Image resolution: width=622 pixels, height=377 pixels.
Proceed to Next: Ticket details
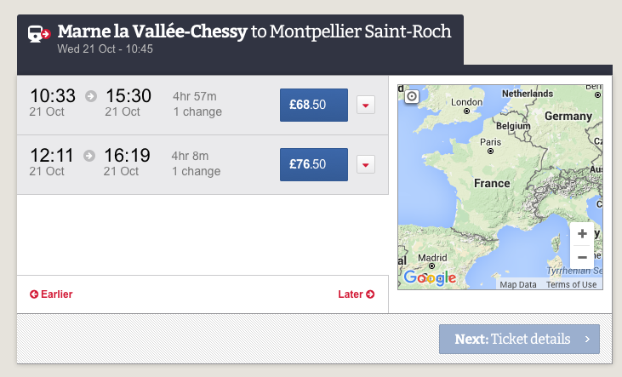519,339
